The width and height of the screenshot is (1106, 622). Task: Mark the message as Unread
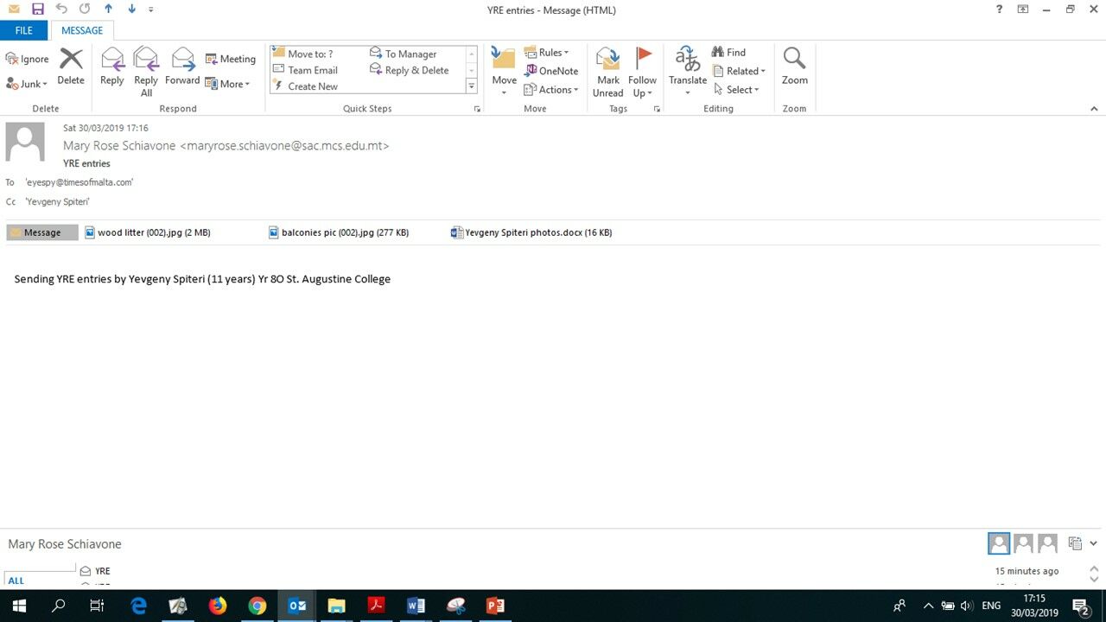click(x=608, y=71)
